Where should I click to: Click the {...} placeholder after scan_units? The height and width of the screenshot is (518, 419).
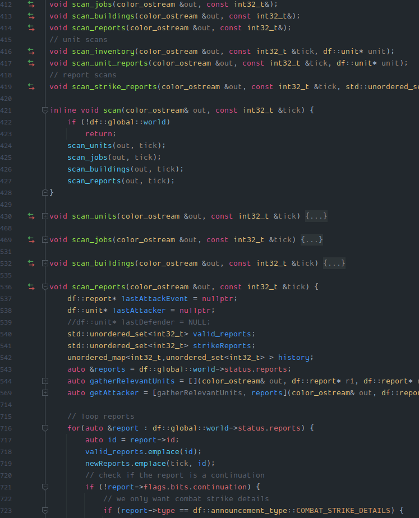(316, 216)
